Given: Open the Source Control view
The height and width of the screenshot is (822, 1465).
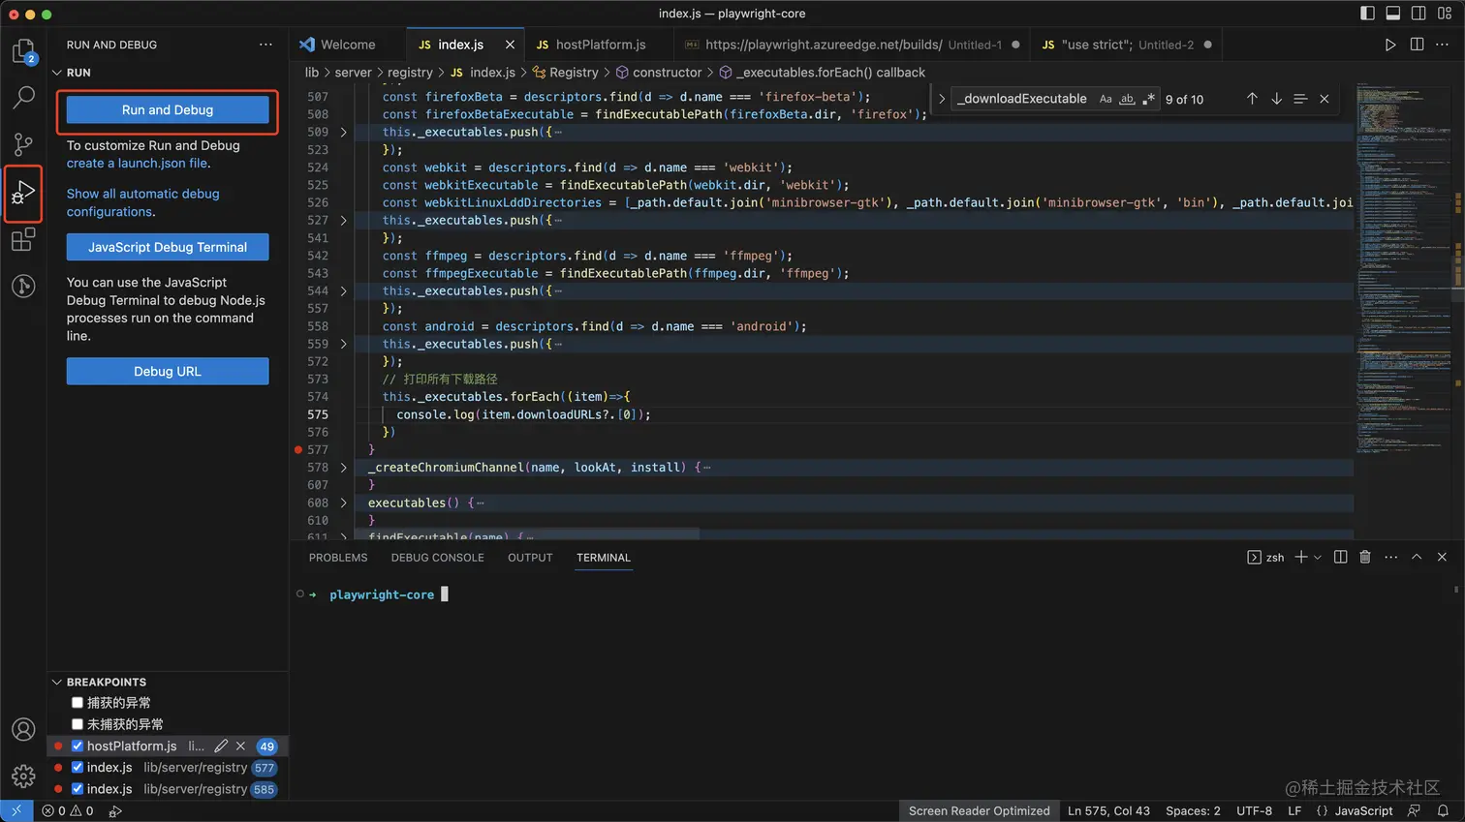Looking at the screenshot, I should (x=23, y=144).
